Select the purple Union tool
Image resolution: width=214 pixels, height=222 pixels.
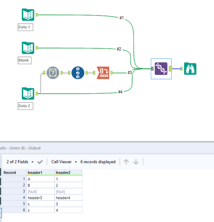click(161, 69)
